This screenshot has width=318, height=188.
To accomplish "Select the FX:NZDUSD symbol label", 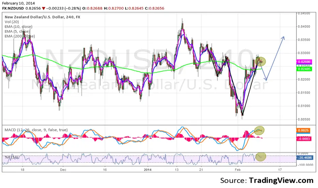I will pos(13,8).
